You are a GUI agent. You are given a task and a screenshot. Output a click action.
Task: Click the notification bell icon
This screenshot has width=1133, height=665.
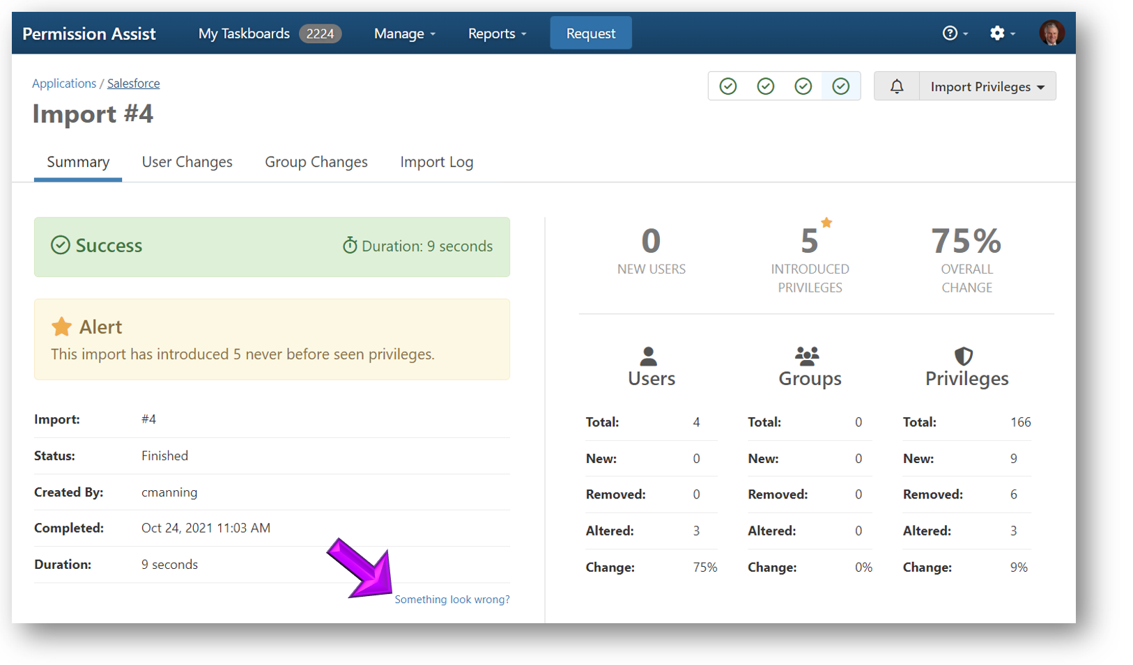pyautogui.click(x=896, y=86)
